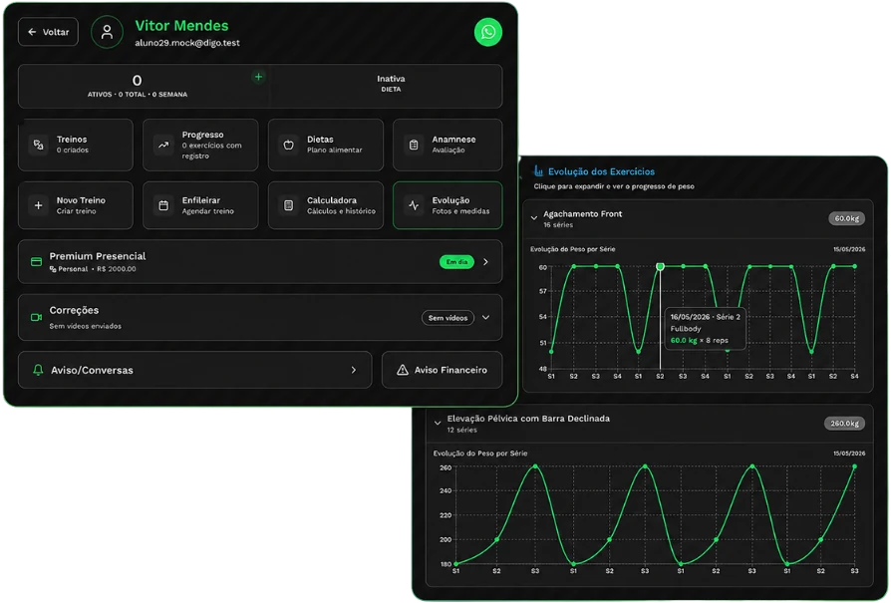
Task: Click the Novo Treino plus icon
Action: [38, 205]
